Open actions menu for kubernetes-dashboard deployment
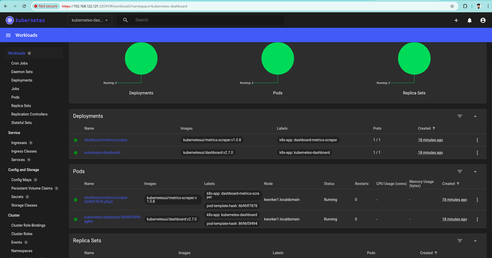Image resolution: width=492 pixels, height=258 pixels. point(477,153)
